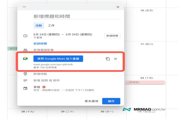This screenshot has width=178, height=119.
Task: Click the 儲存 button
Action: click(x=111, y=101)
